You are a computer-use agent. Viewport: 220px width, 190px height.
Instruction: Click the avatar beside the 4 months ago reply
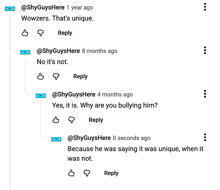click(x=41, y=96)
